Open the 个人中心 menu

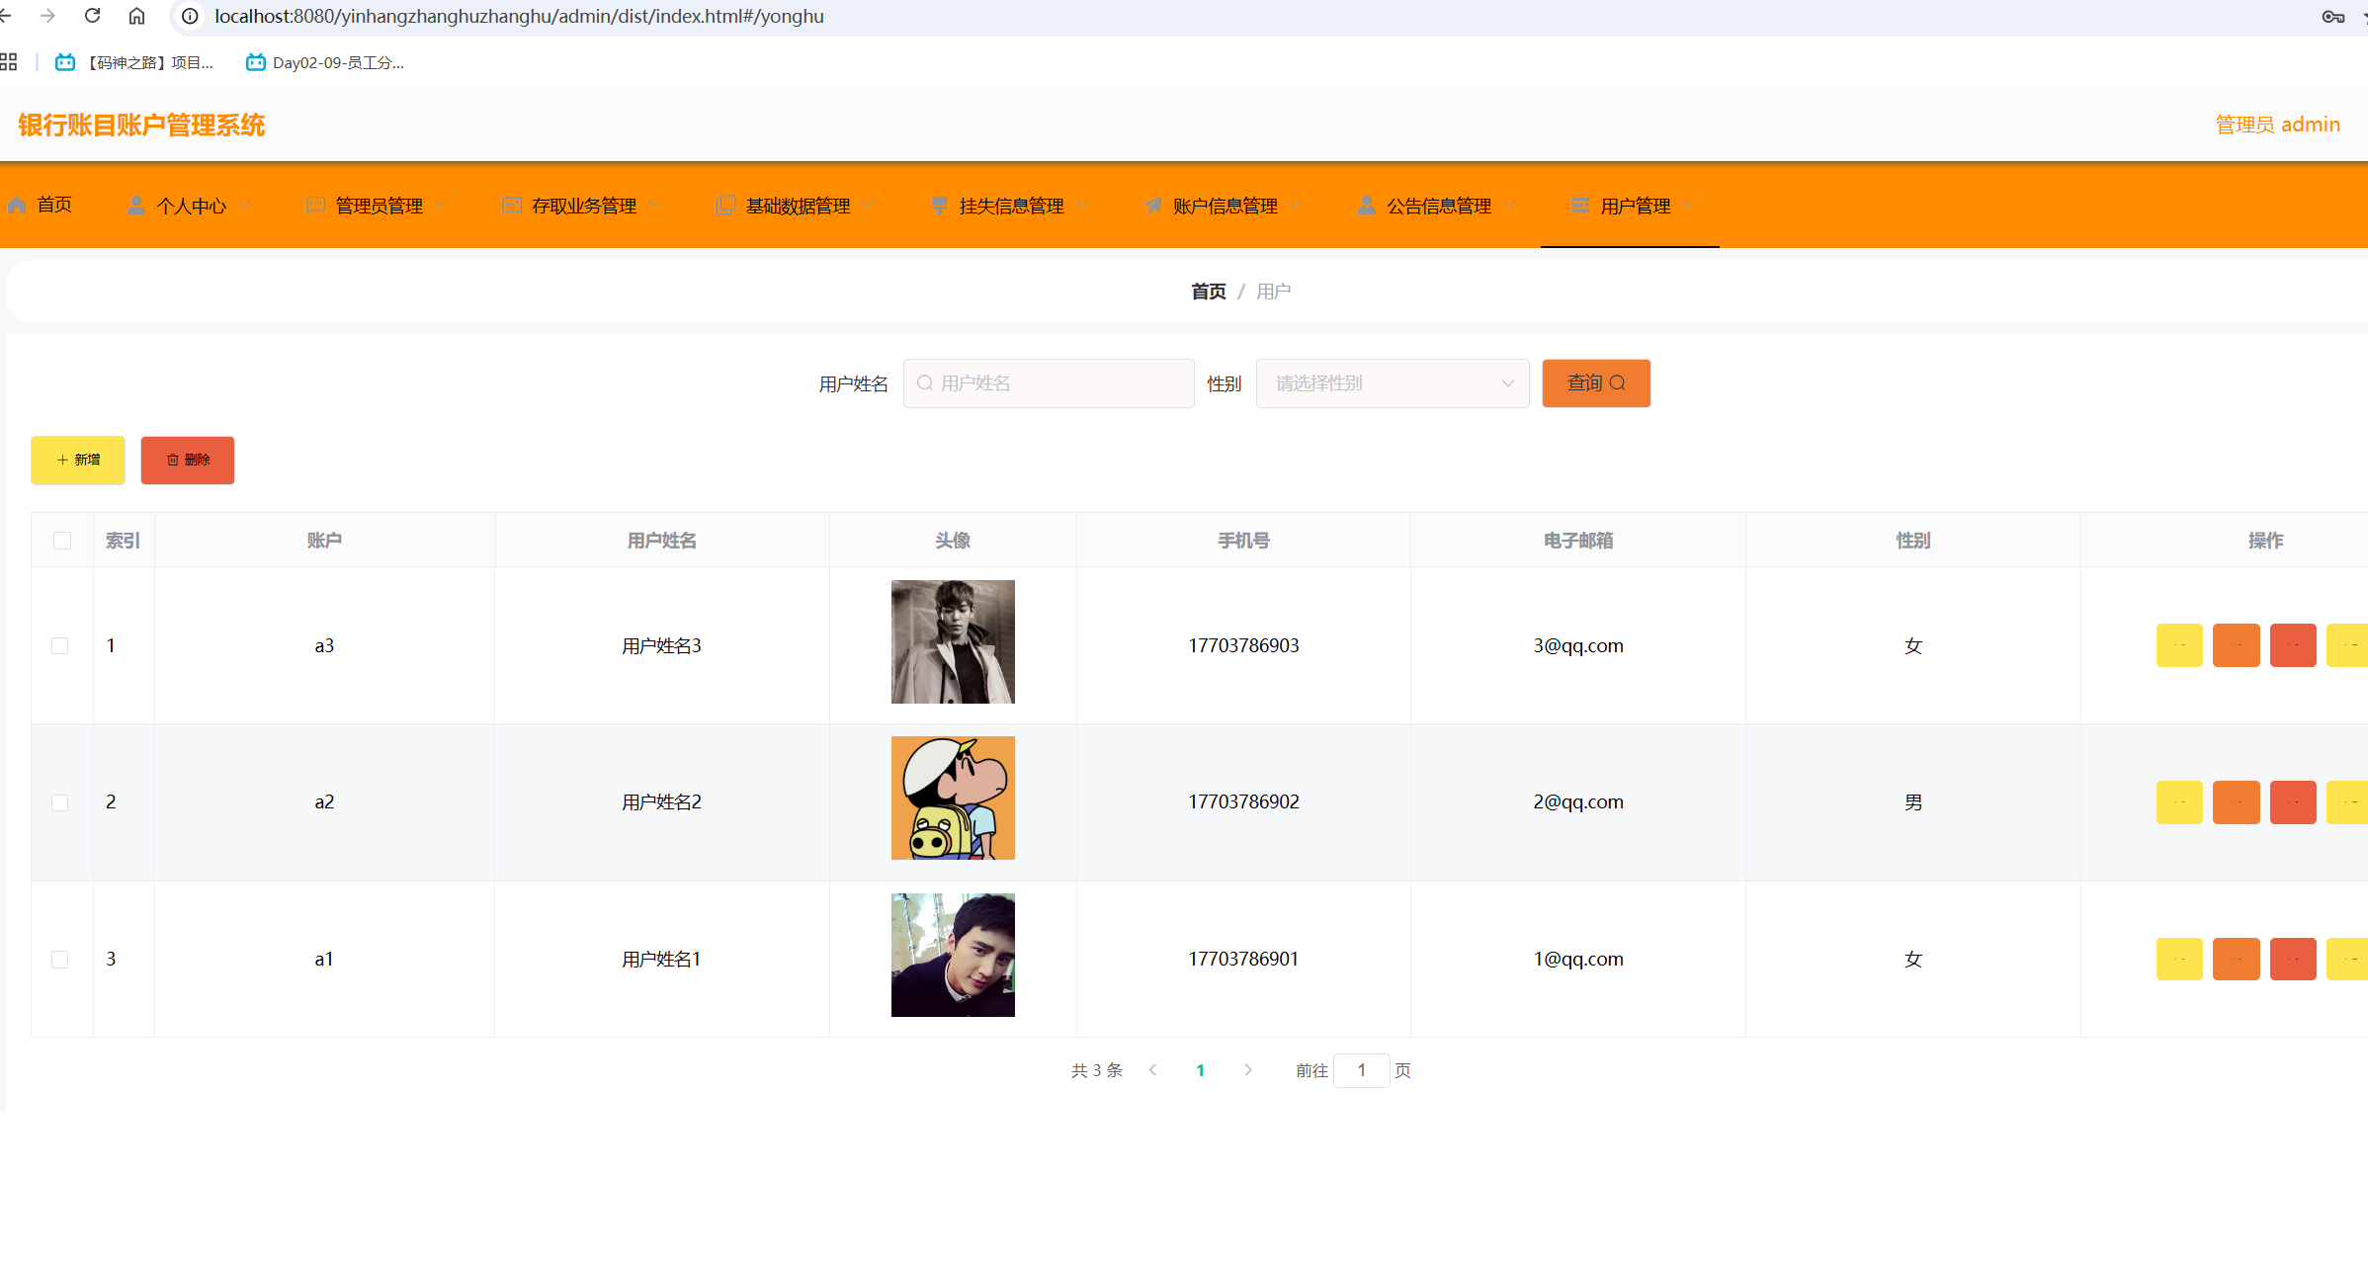click(193, 206)
